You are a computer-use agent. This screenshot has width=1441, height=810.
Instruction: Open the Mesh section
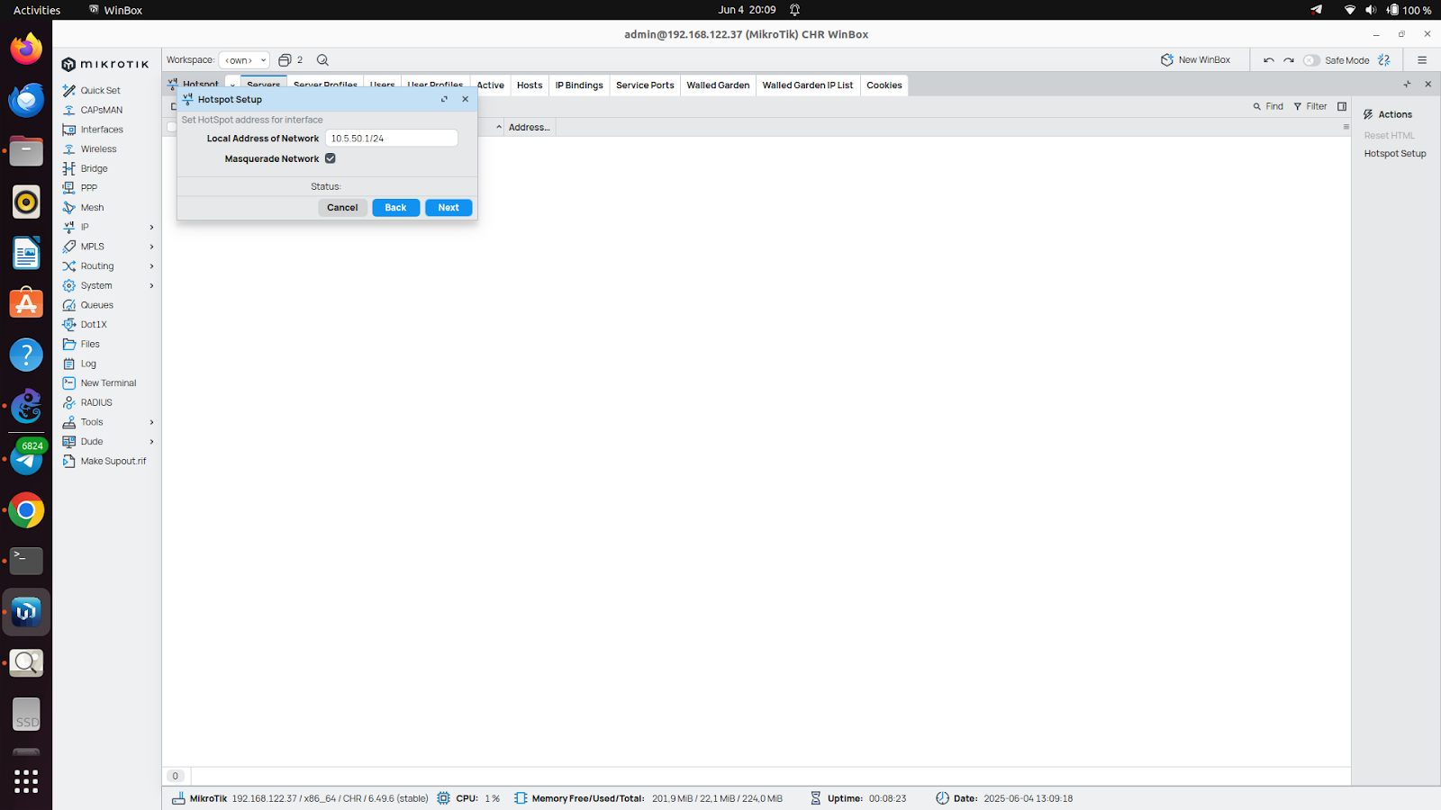[92, 208]
